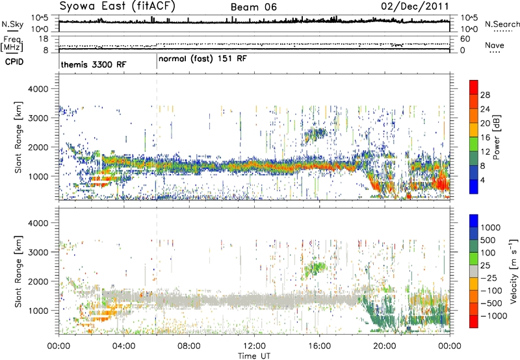520x360 pixels.
Task: Click '08:00' time axis label
Action: click(189, 346)
